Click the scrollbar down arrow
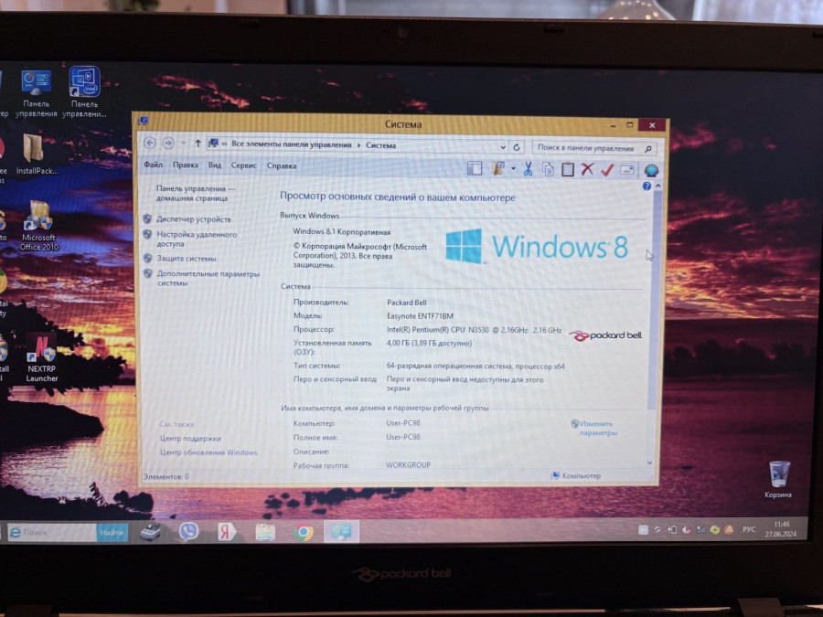Screen dimensions: 823x617 650,463
